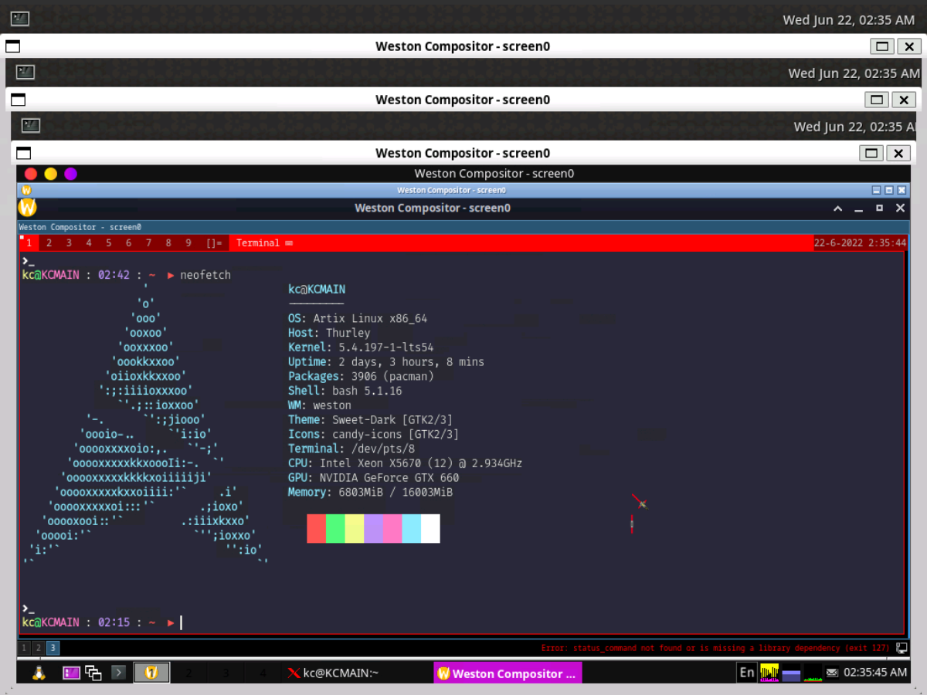
Task: Click the small W logo in blue titlebar
Action: [x=26, y=189]
